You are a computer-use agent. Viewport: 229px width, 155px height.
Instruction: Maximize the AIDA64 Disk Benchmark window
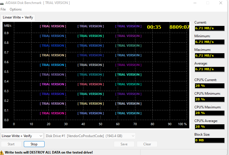tap(207, 3)
